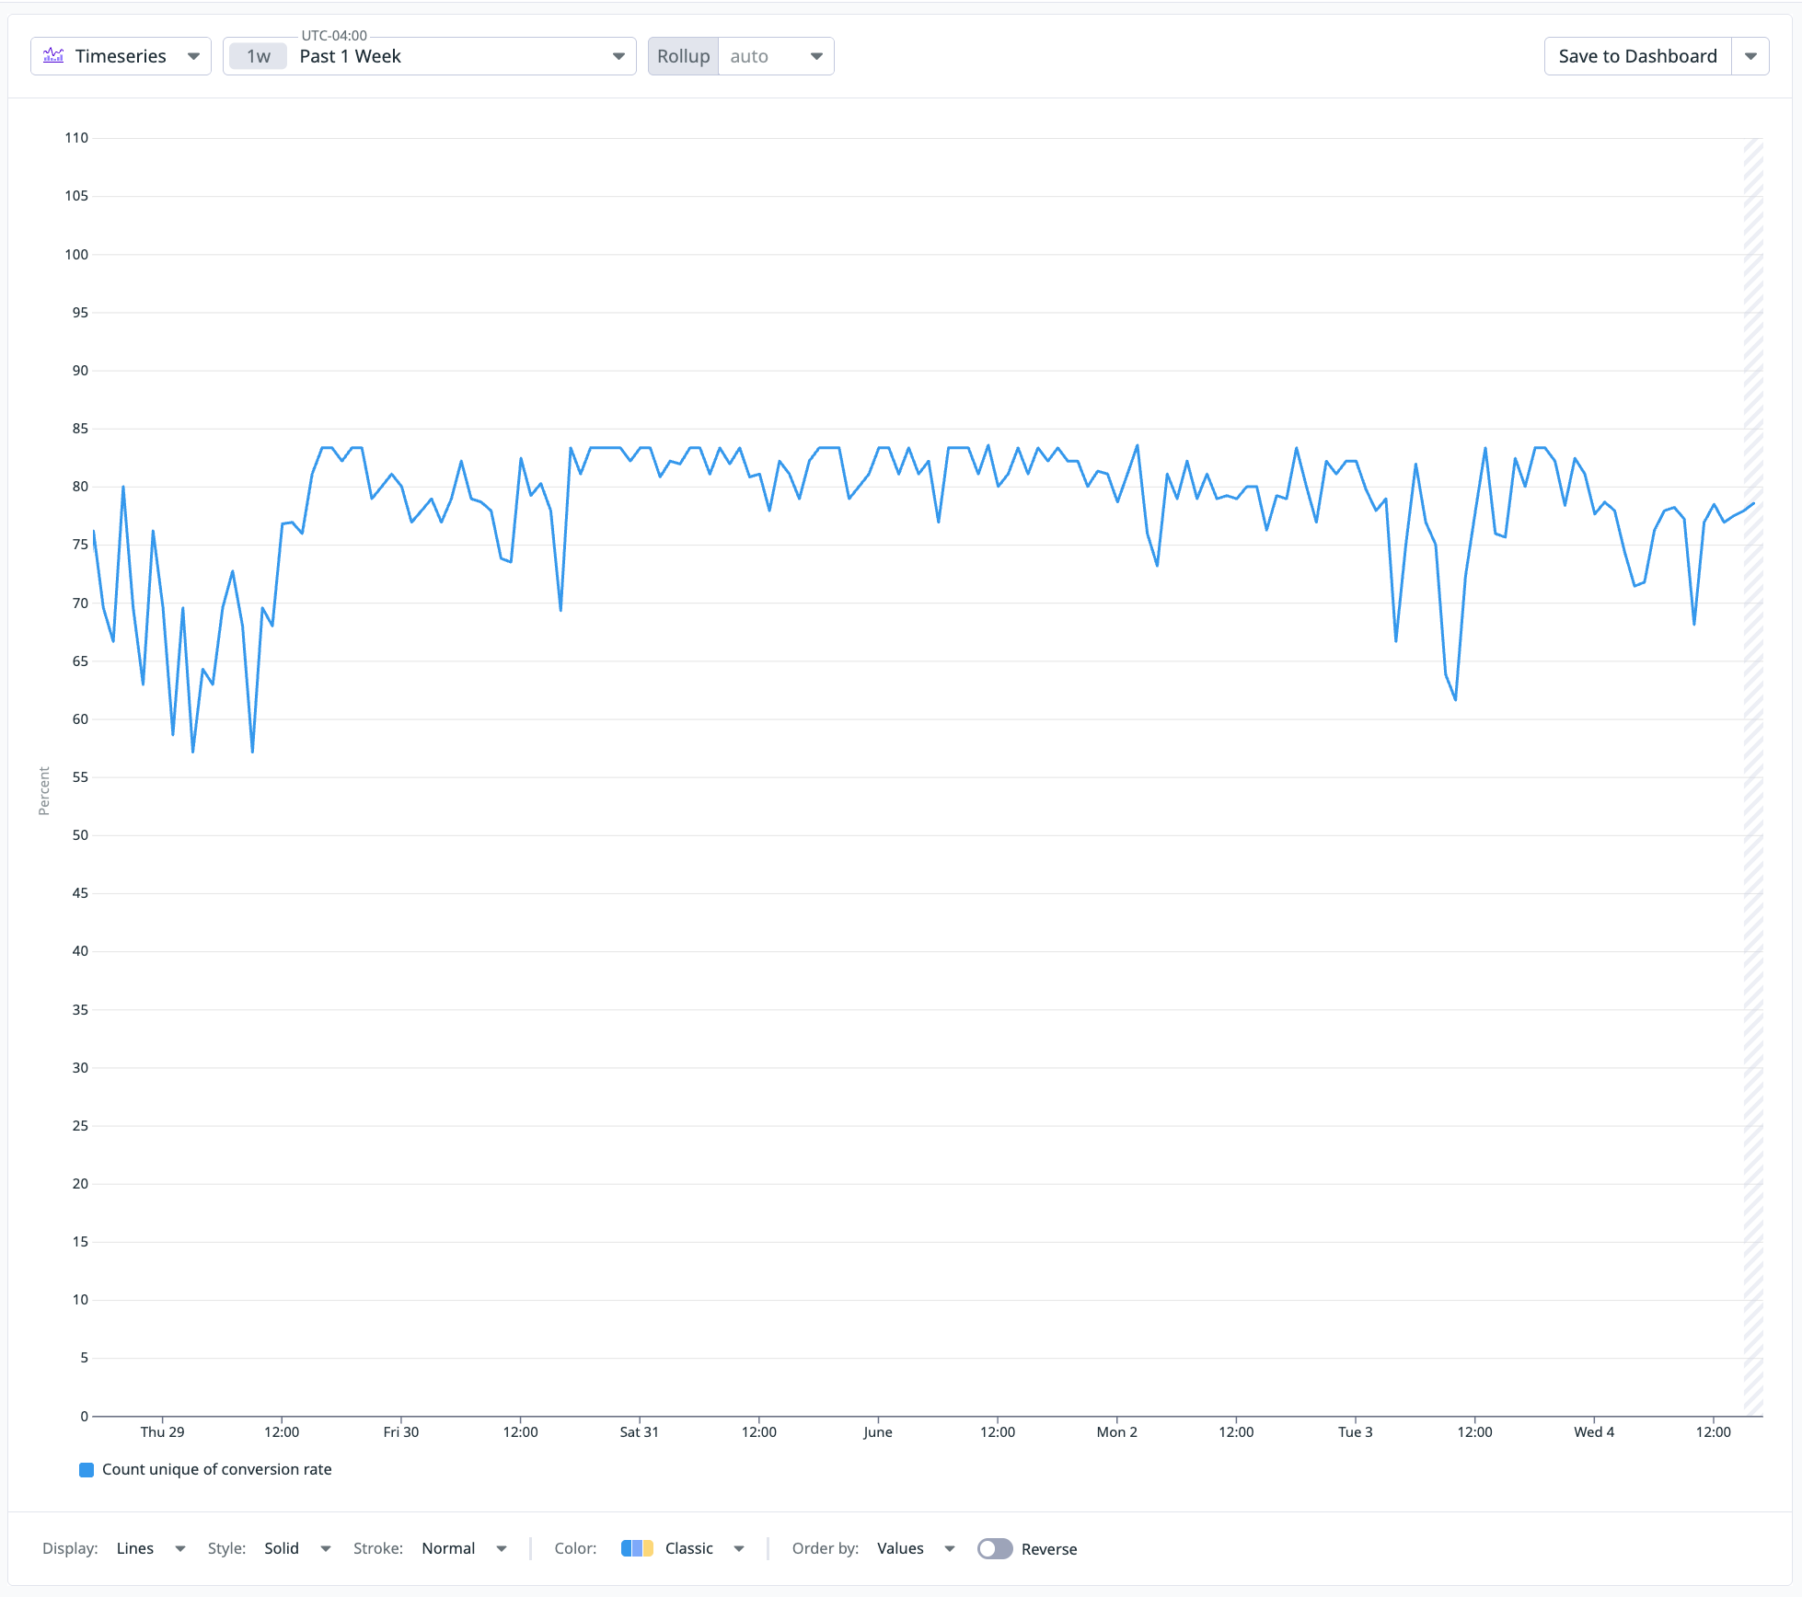Expand the Past 1 Week time selector
1802x1597 pixels.
click(x=618, y=56)
